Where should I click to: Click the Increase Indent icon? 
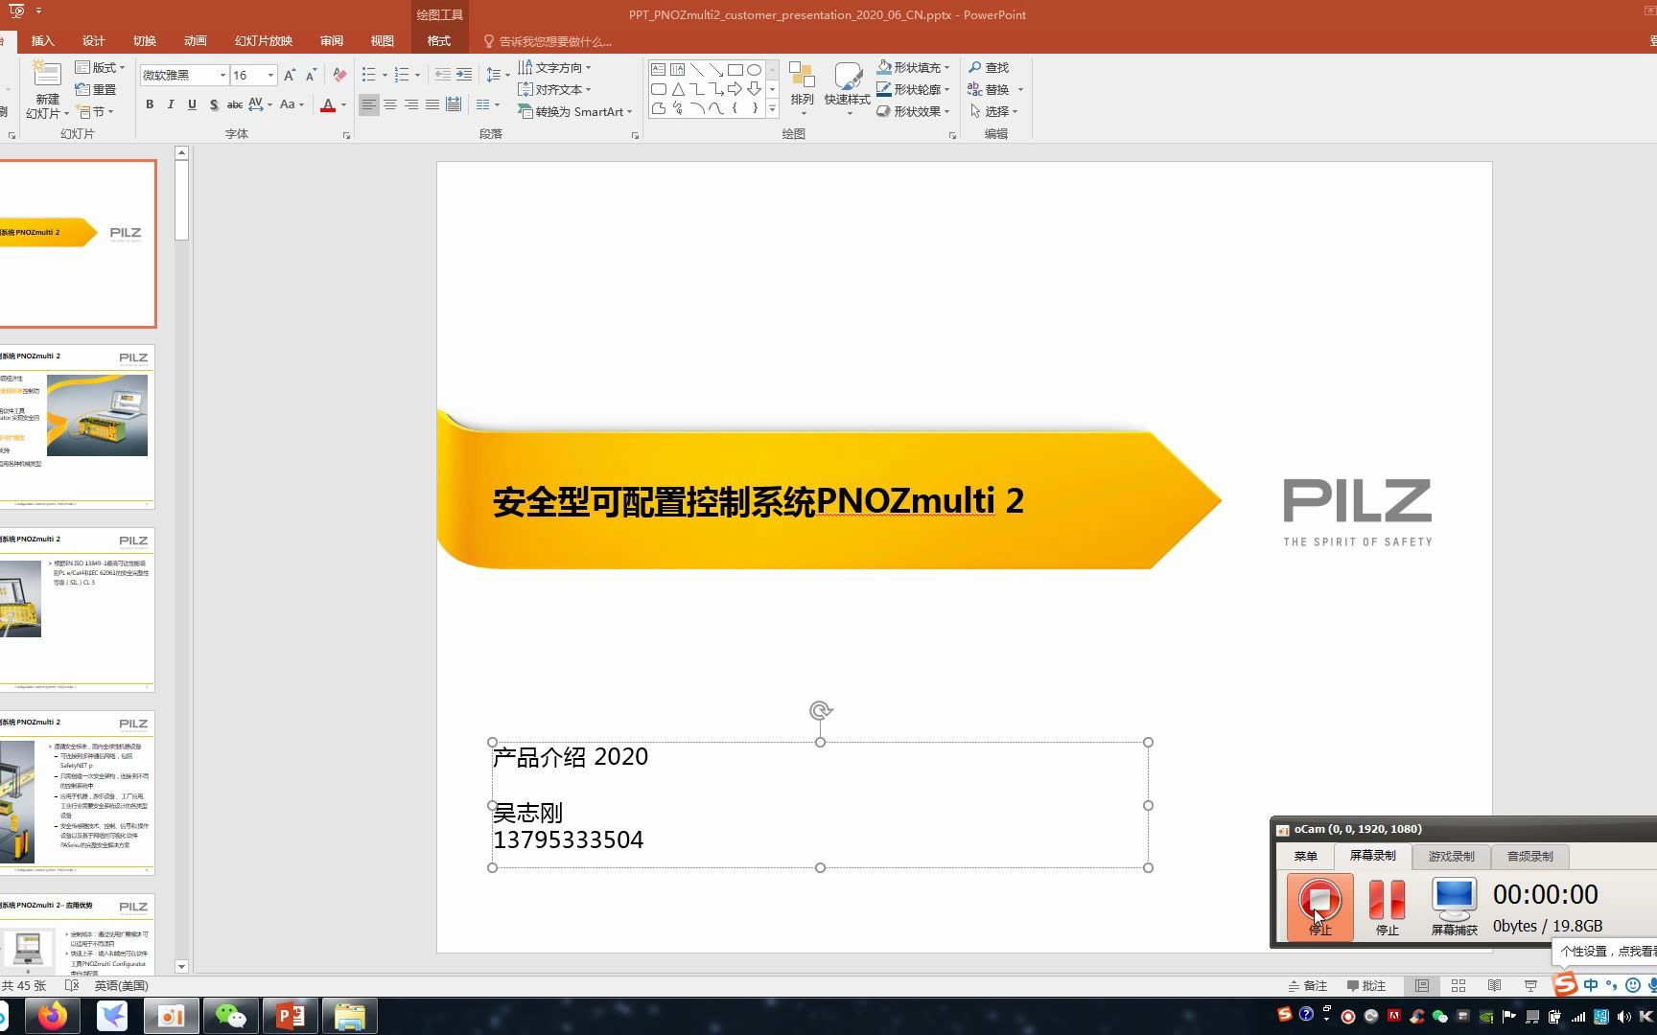[x=463, y=75]
